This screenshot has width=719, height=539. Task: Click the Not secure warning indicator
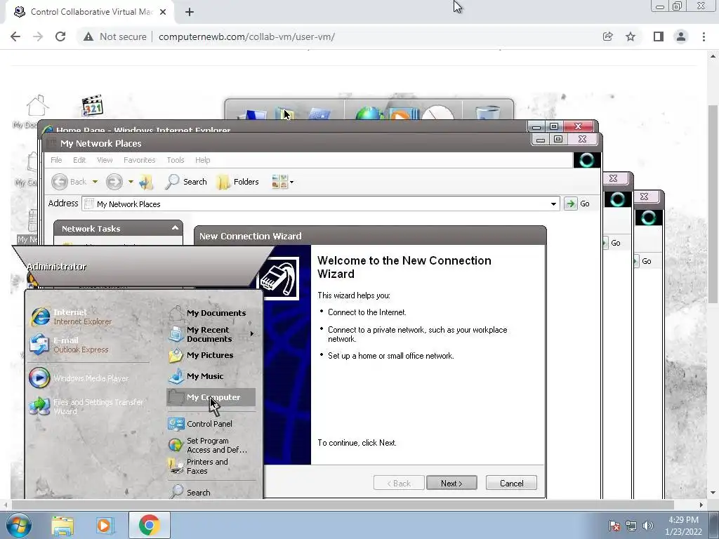point(114,36)
